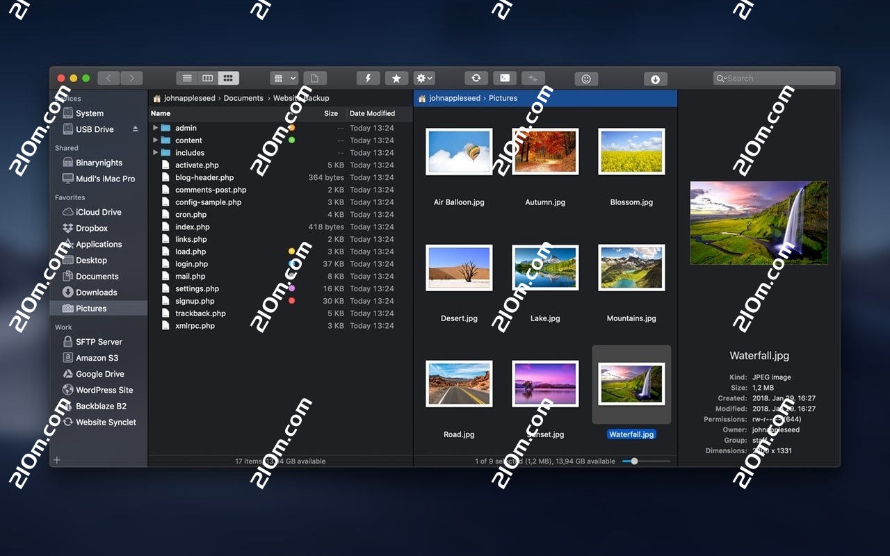This screenshot has height=556, width=890.
Task: Click the sync refresh toolbar icon
Action: coord(476,79)
